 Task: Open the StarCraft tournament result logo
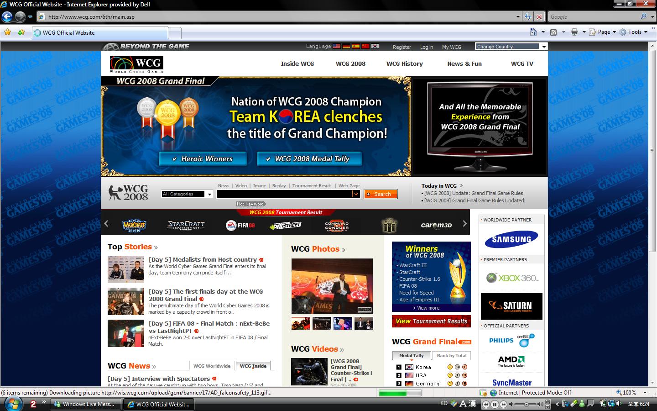(186, 225)
